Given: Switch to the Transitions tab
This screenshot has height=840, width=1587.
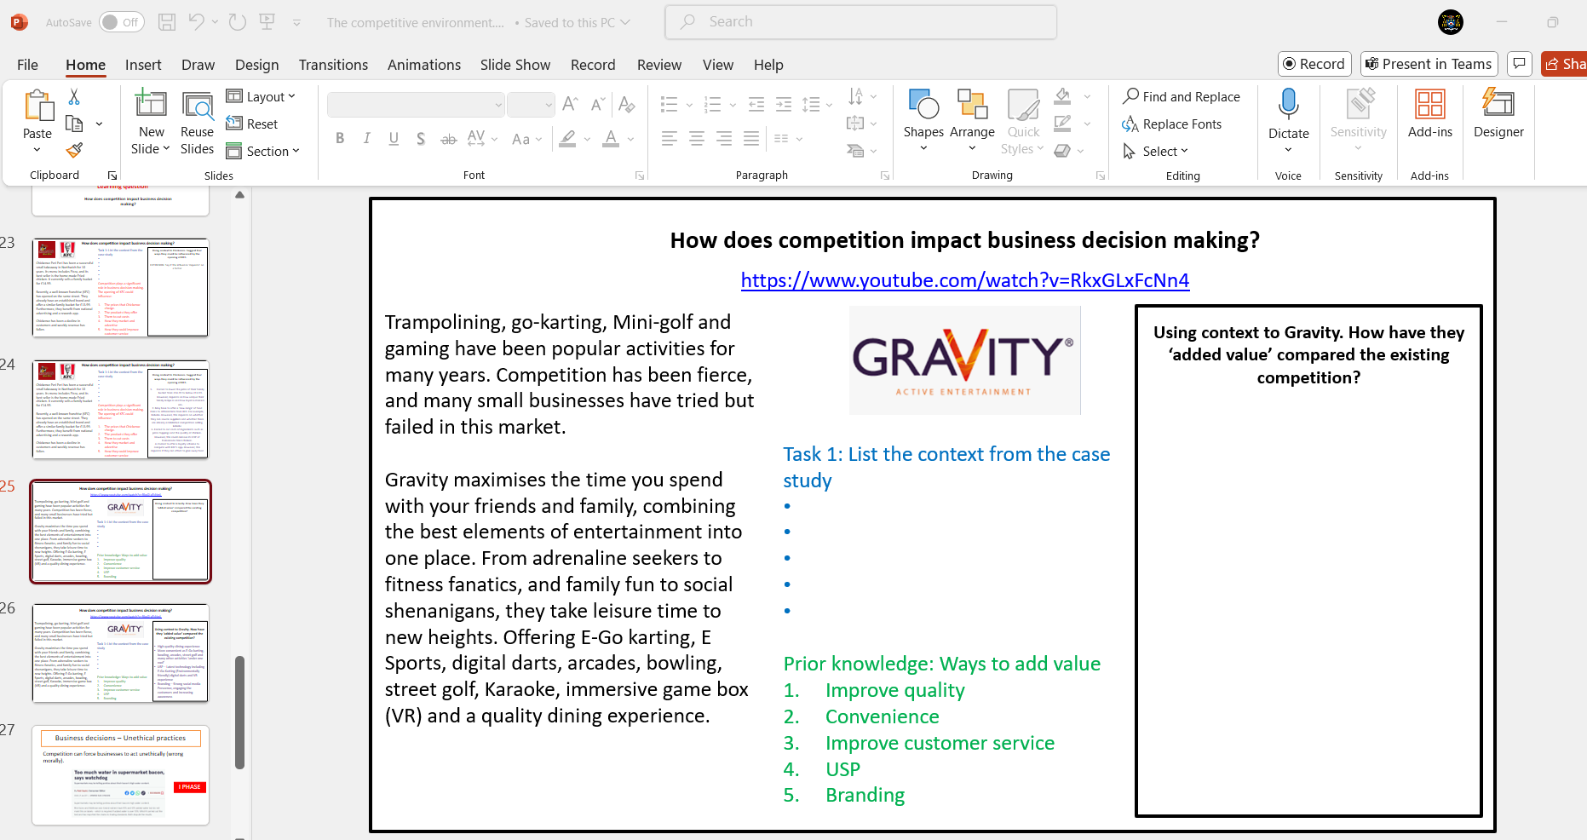Looking at the screenshot, I should (x=333, y=65).
